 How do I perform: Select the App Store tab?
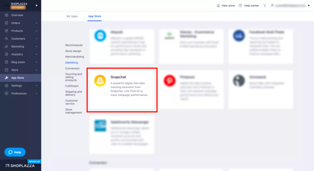(95, 16)
